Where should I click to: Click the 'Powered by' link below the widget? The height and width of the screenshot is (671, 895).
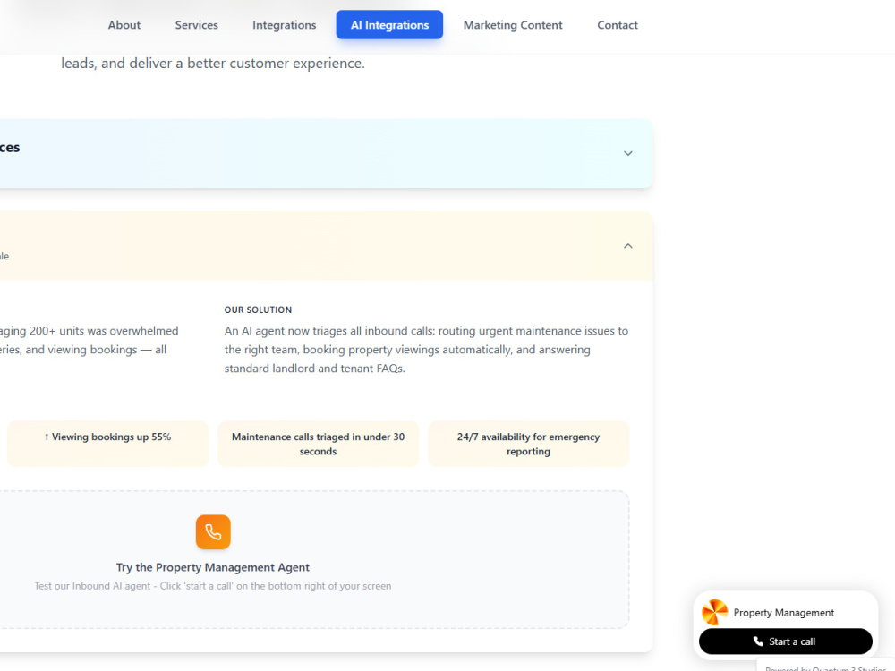825,668
